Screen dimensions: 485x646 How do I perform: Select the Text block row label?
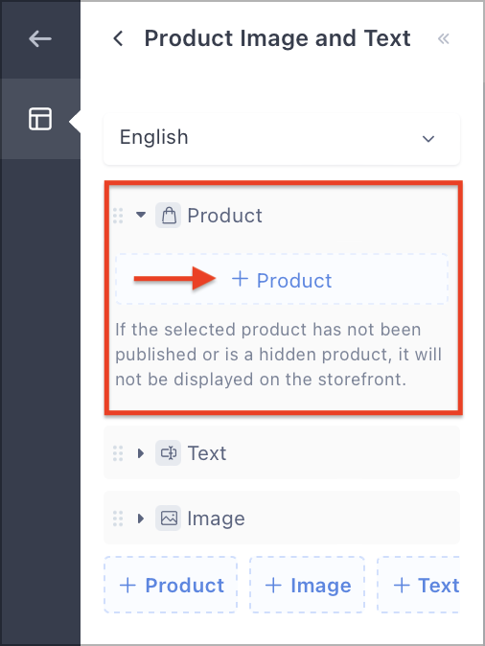coord(207,453)
